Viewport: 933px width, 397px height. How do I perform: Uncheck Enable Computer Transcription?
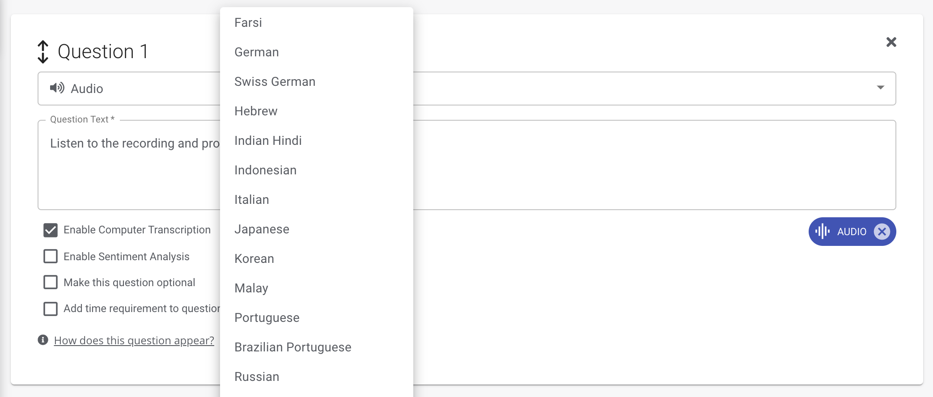coord(51,230)
